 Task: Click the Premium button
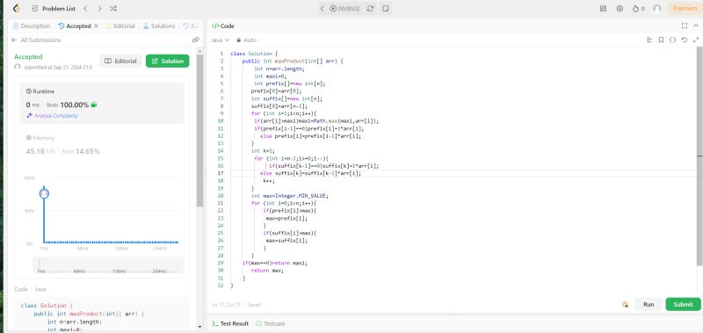pyautogui.click(x=685, y=9)
